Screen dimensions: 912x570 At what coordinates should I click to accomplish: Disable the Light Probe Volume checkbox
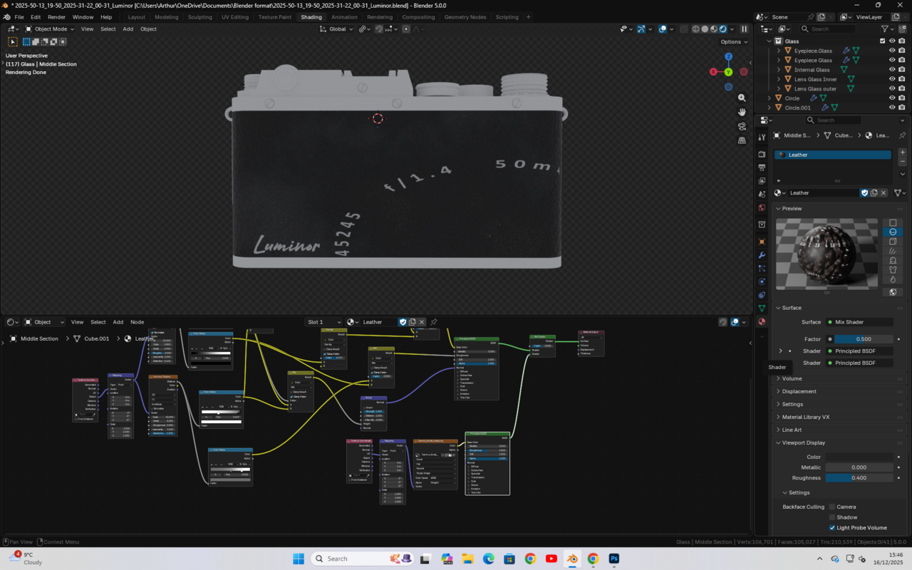832,528
